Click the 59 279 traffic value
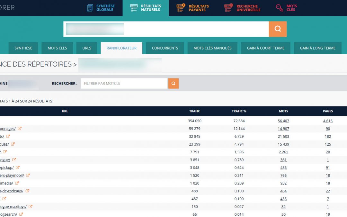 point(194,129)
